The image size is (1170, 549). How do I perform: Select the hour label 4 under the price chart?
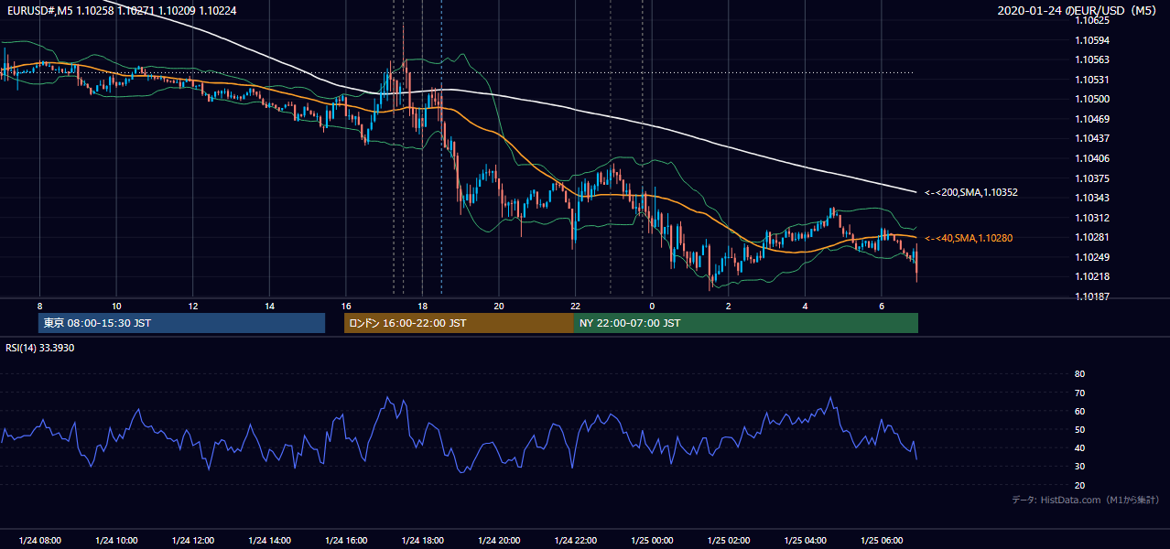(805, 306)
